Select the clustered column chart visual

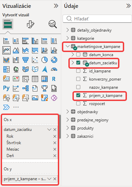[35, 41]
